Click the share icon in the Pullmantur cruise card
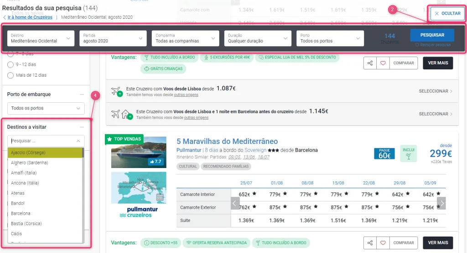 370,243
